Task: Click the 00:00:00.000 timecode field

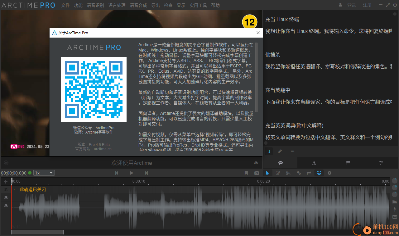Action: tap(14, 173)
